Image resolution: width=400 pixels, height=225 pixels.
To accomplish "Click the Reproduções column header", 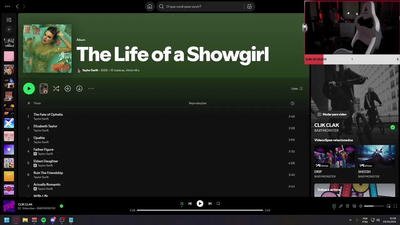I will (x=197, y=103).
